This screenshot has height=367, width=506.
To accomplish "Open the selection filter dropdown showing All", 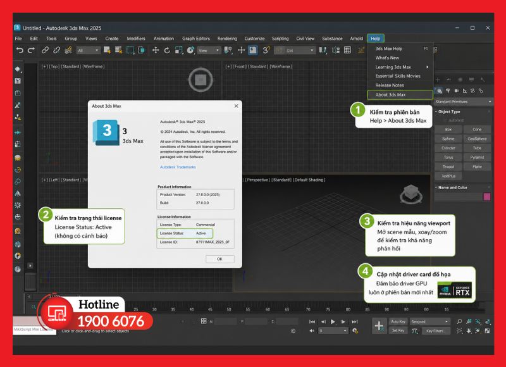I will click(88, 51).
